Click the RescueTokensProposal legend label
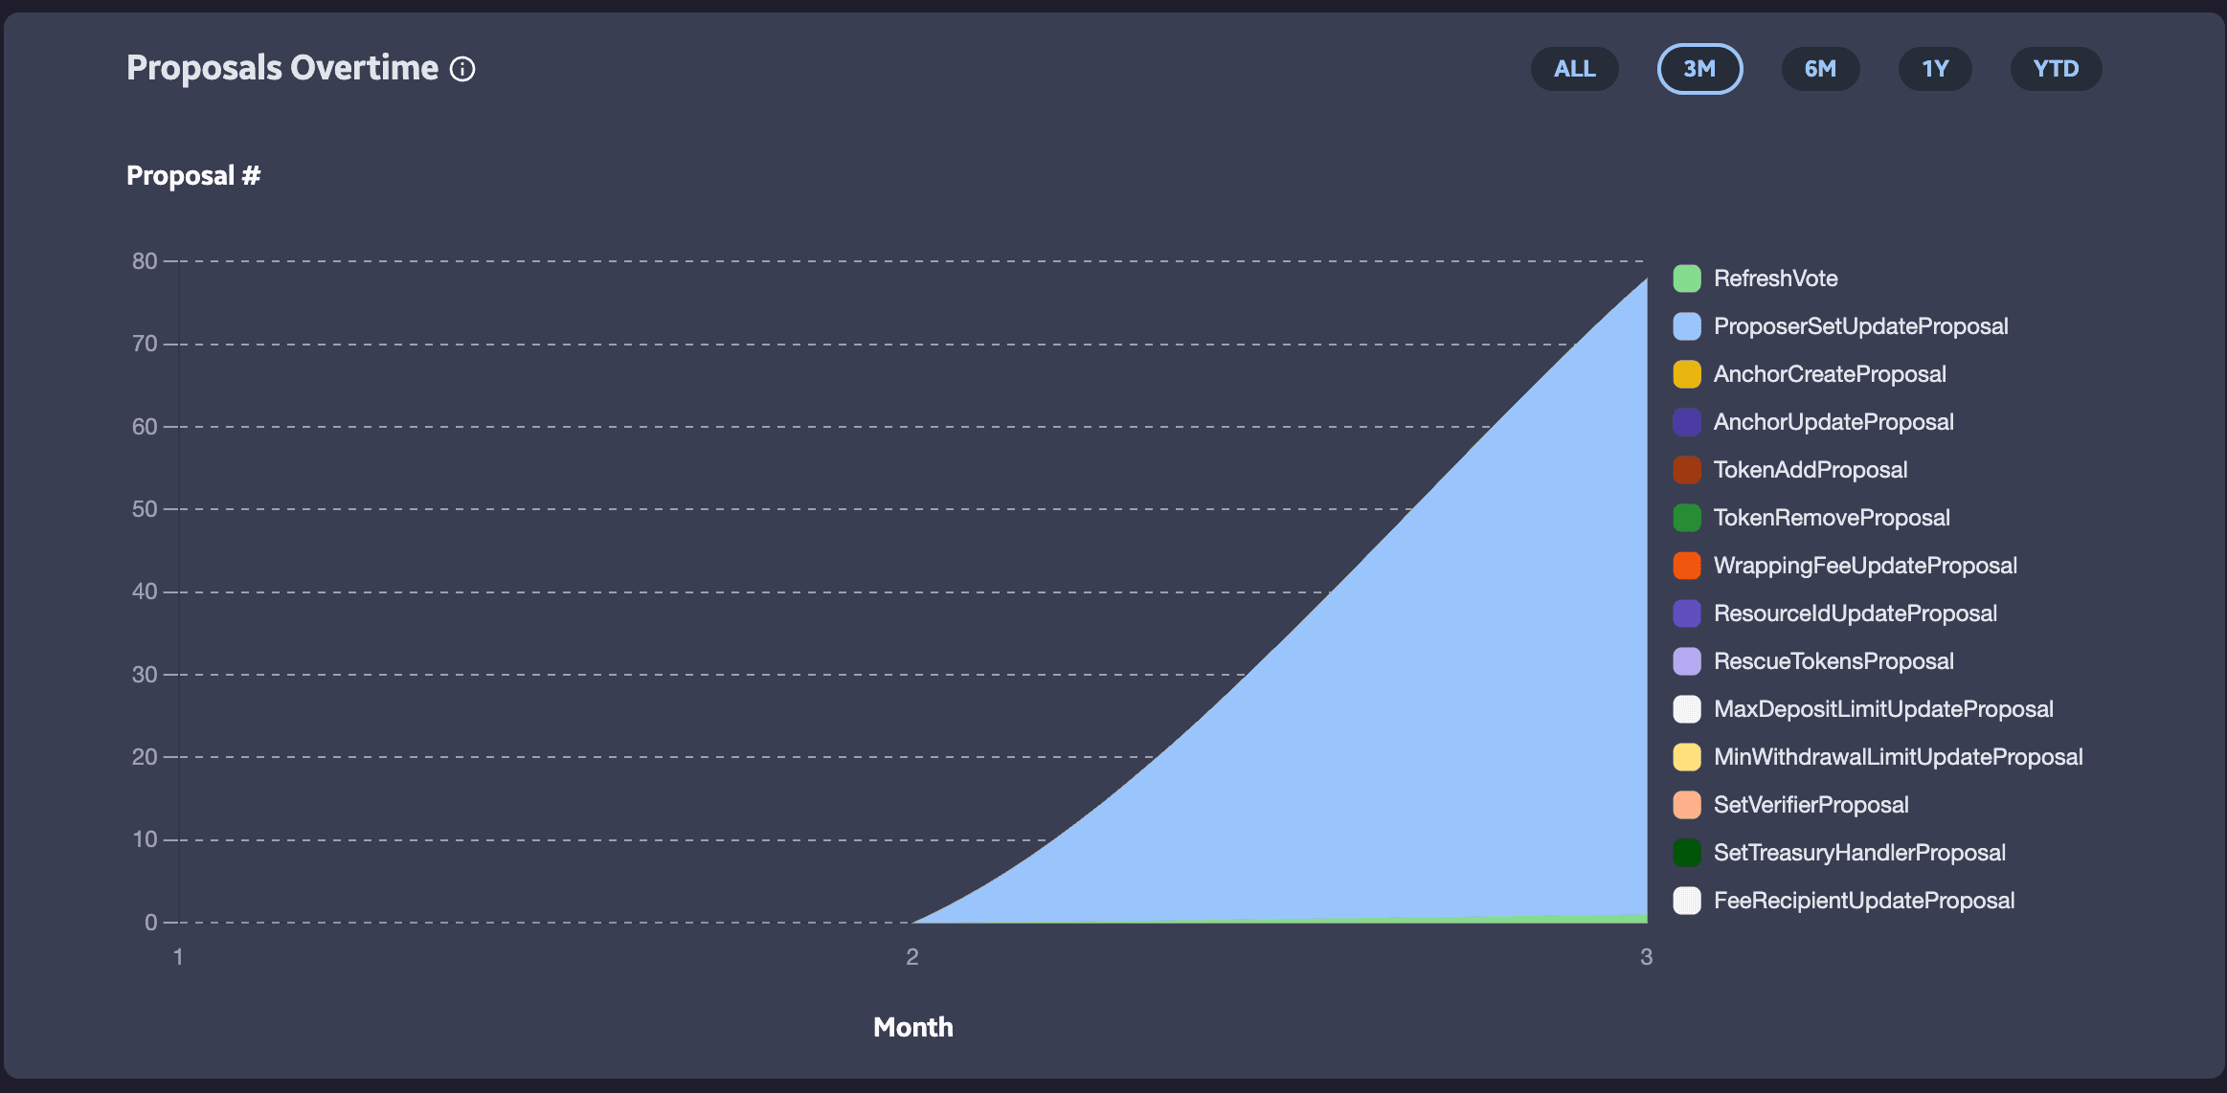This screenshot has height=1093, width=2227. [1833, 661]
